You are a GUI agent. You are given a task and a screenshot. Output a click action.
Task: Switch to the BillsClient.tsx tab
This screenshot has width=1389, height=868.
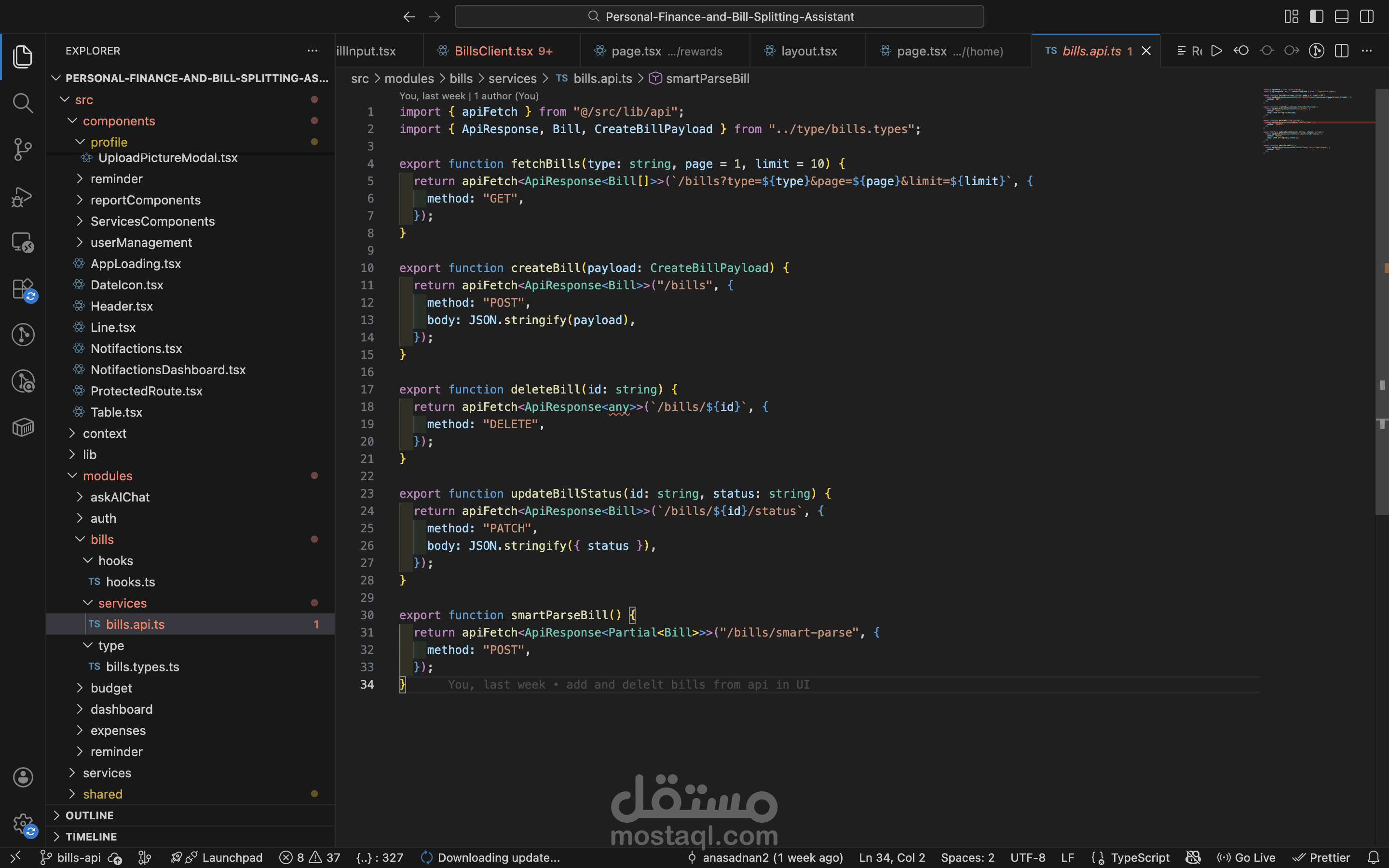tap(493, 51)
